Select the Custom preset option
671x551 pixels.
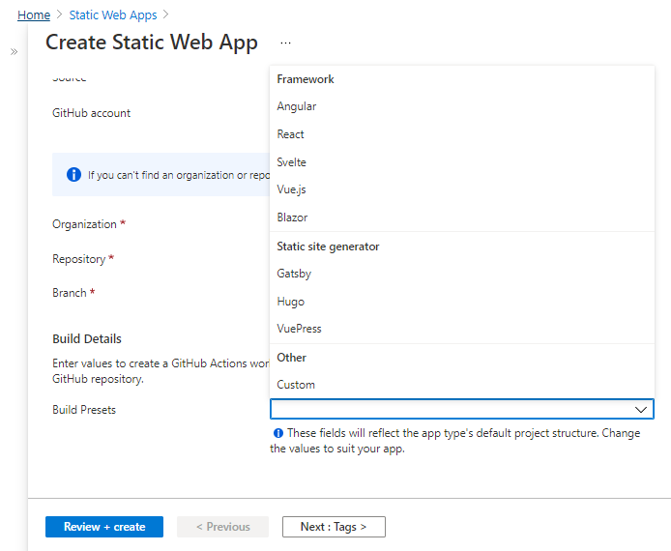[296, 385]
